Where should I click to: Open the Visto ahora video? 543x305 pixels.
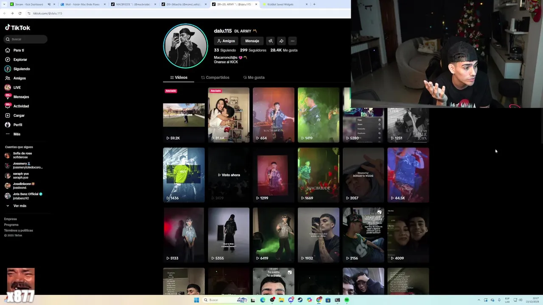pos(229,175)
